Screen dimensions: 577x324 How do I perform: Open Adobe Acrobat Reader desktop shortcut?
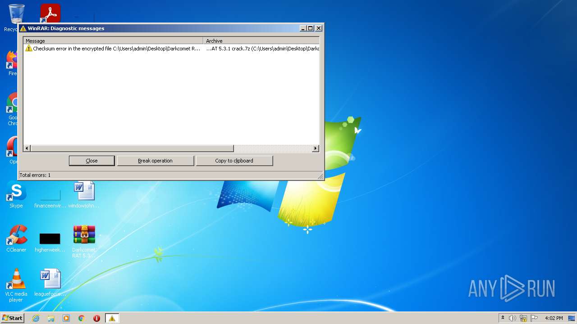[x=50, y=13]
